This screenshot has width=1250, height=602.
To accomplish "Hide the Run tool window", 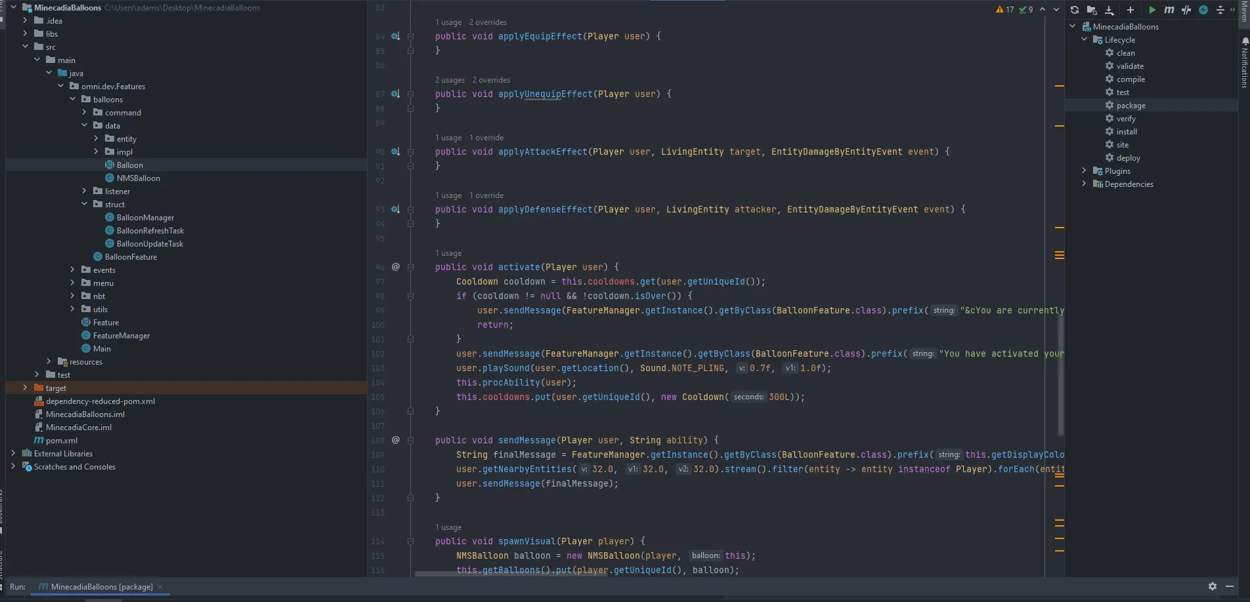I will pos(1230,586).
